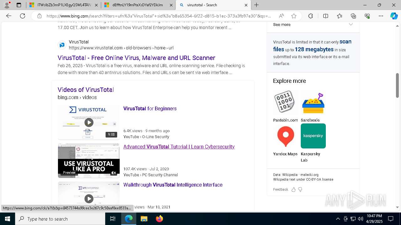
Task: Click the taskbar search box
Action: (60, 219)
